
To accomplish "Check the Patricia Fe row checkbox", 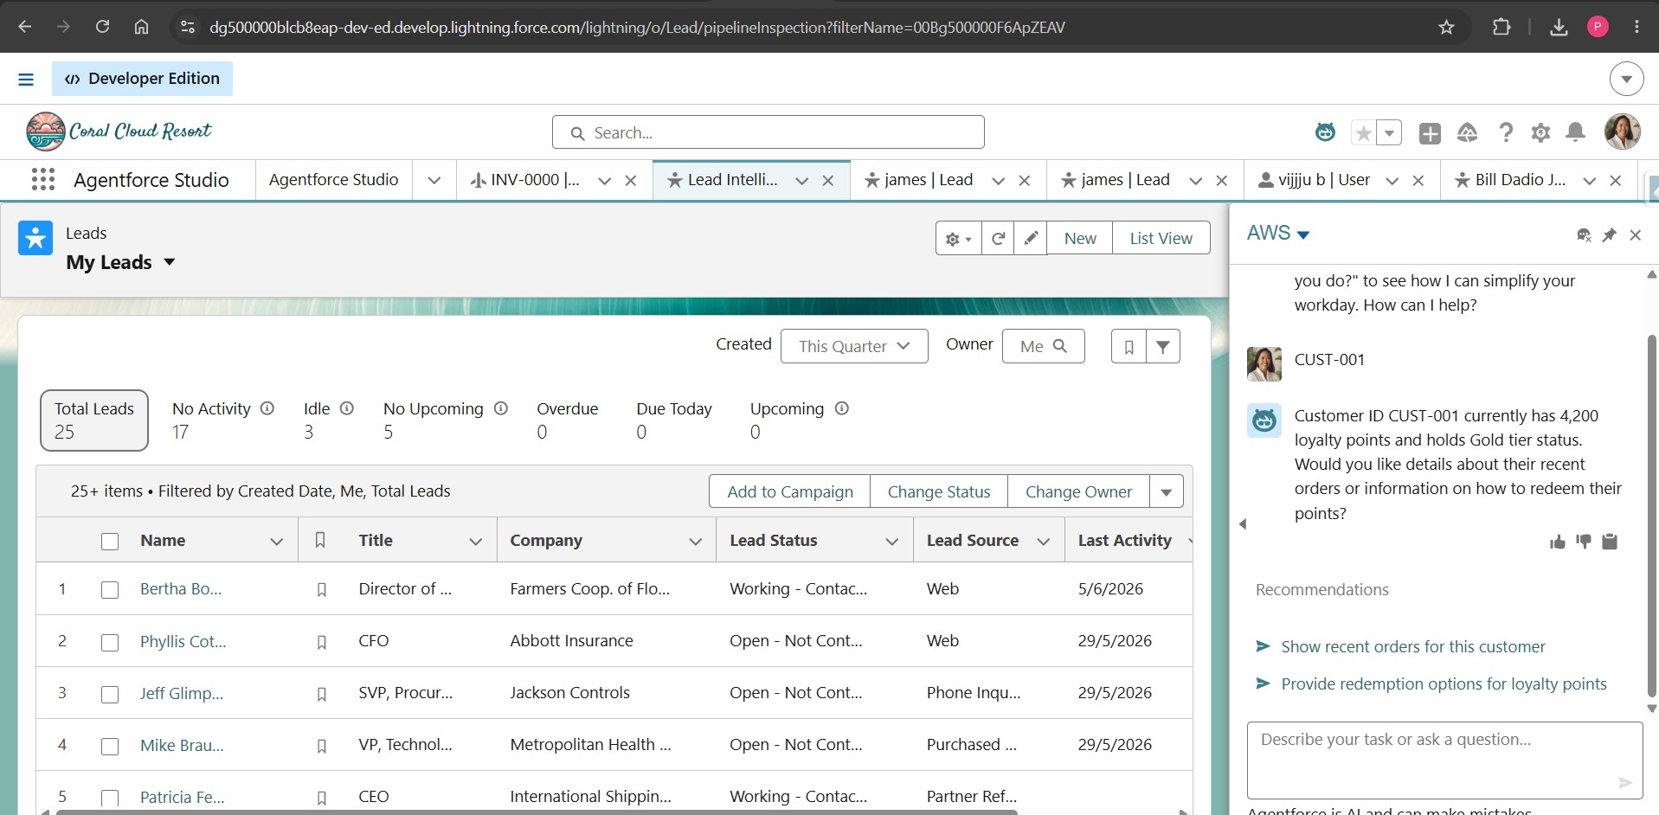I will coord(110,798).
